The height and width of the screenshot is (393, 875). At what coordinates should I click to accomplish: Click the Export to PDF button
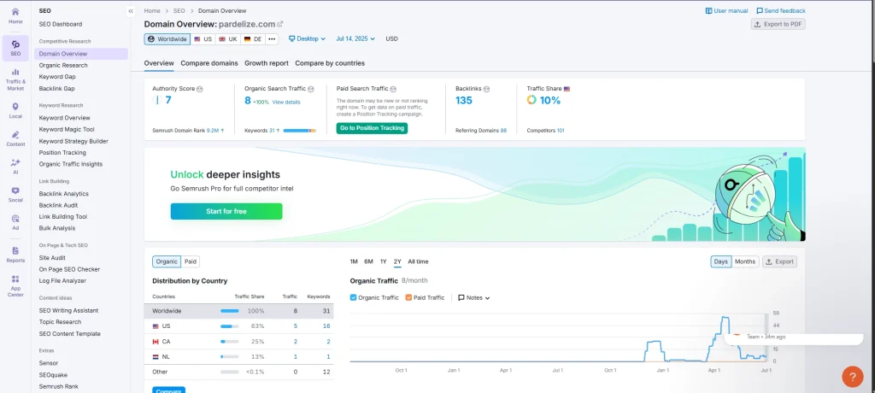778,24
